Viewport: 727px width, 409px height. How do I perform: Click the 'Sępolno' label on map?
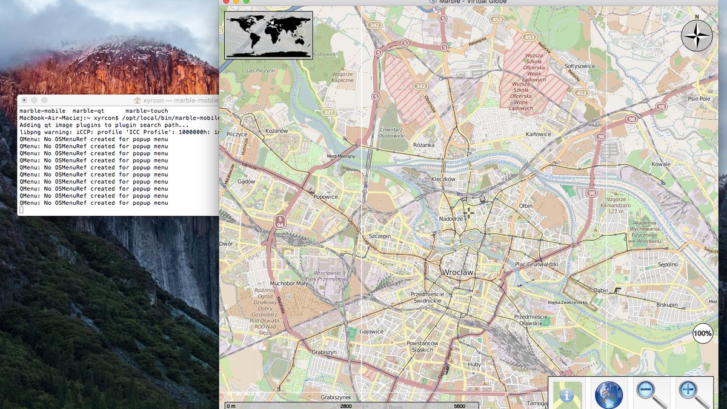point(668,264)
